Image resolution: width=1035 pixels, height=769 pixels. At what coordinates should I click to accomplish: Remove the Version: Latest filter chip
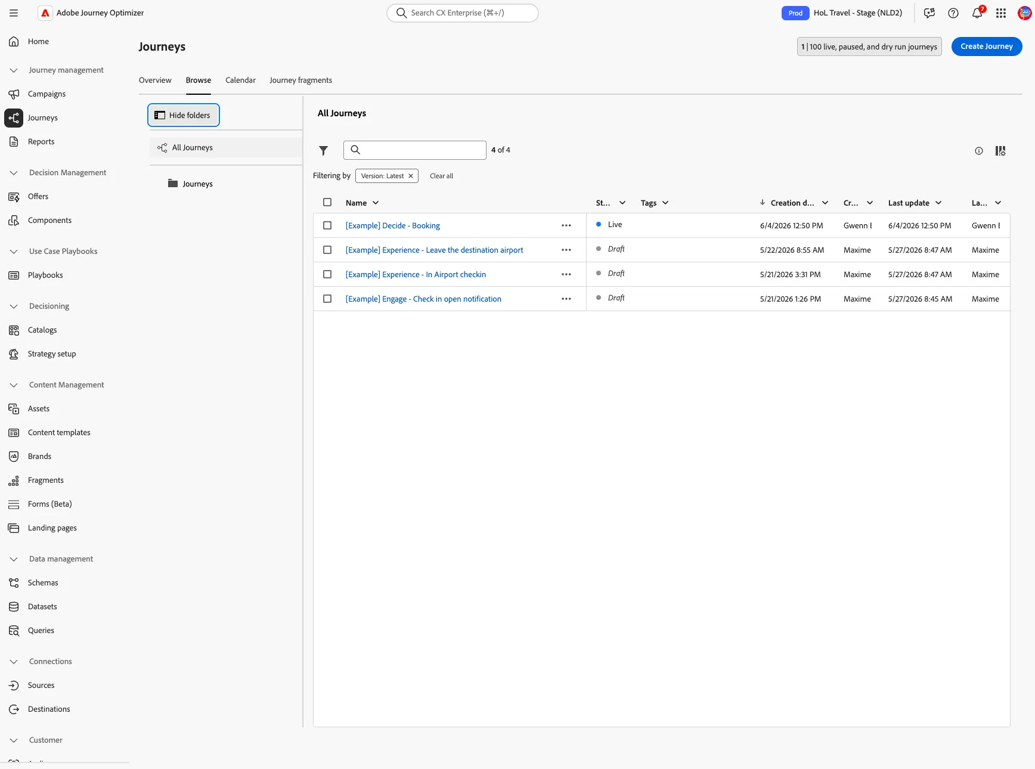(411, 176)
